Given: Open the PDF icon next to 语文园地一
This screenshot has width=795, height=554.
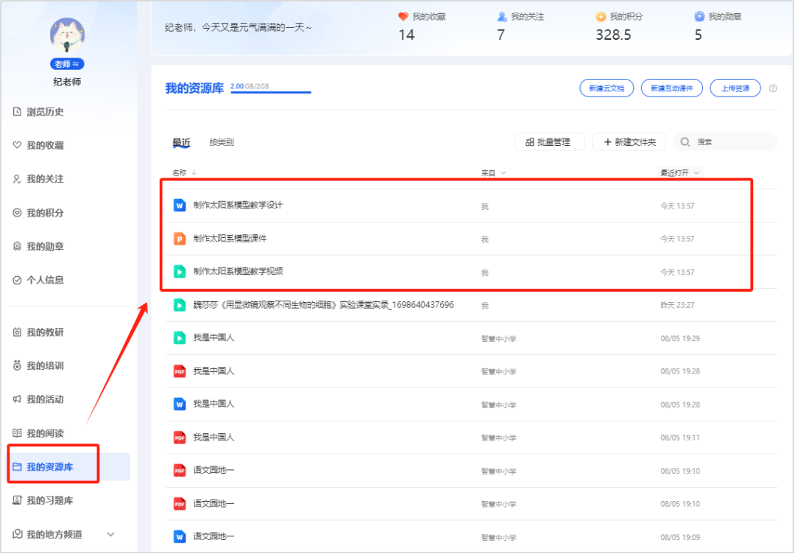Looking at the screenshot, I should 180,471.
